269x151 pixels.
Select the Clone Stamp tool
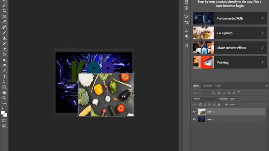tap(4, 38)
